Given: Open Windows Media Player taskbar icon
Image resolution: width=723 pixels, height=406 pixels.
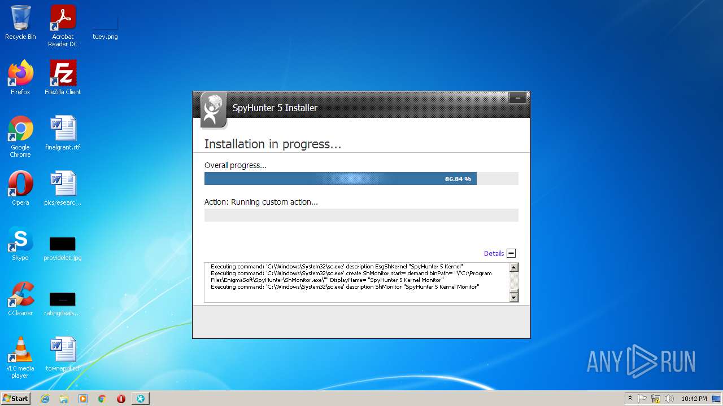Looking at the screenshot, I should (x=83, y=399).
